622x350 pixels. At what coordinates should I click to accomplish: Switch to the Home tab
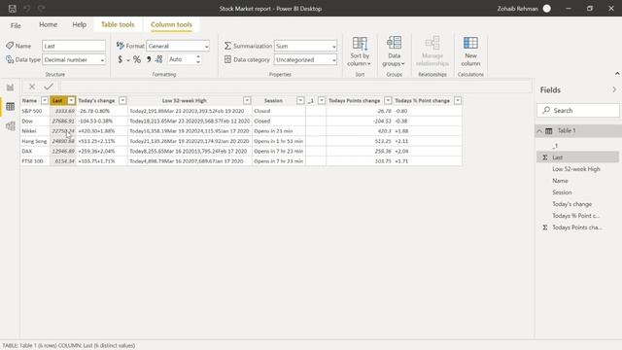[48, 24]
